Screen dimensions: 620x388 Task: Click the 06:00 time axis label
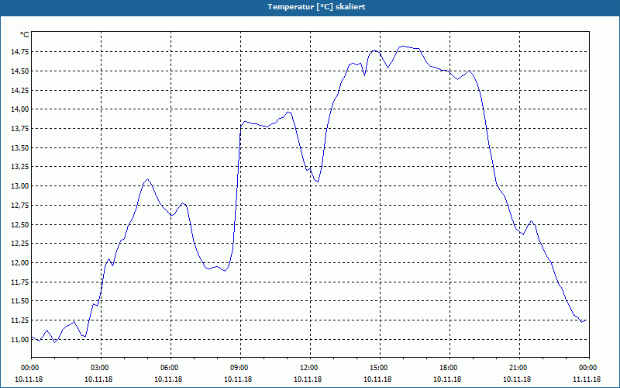tap(170, 368)
